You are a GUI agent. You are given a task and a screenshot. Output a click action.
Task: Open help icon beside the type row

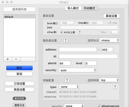pos(115,87)
